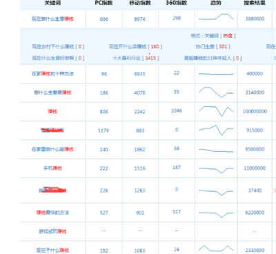Open keyword link 手机赚钱

tap(52, 168)
